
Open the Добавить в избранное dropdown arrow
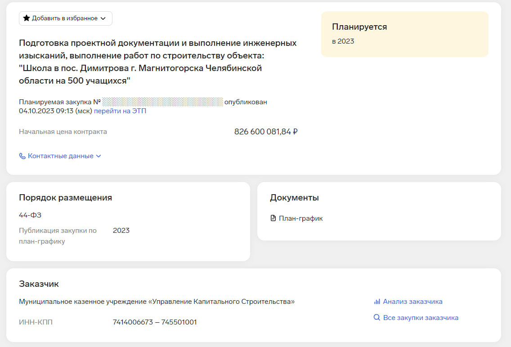tap(103, 18)
